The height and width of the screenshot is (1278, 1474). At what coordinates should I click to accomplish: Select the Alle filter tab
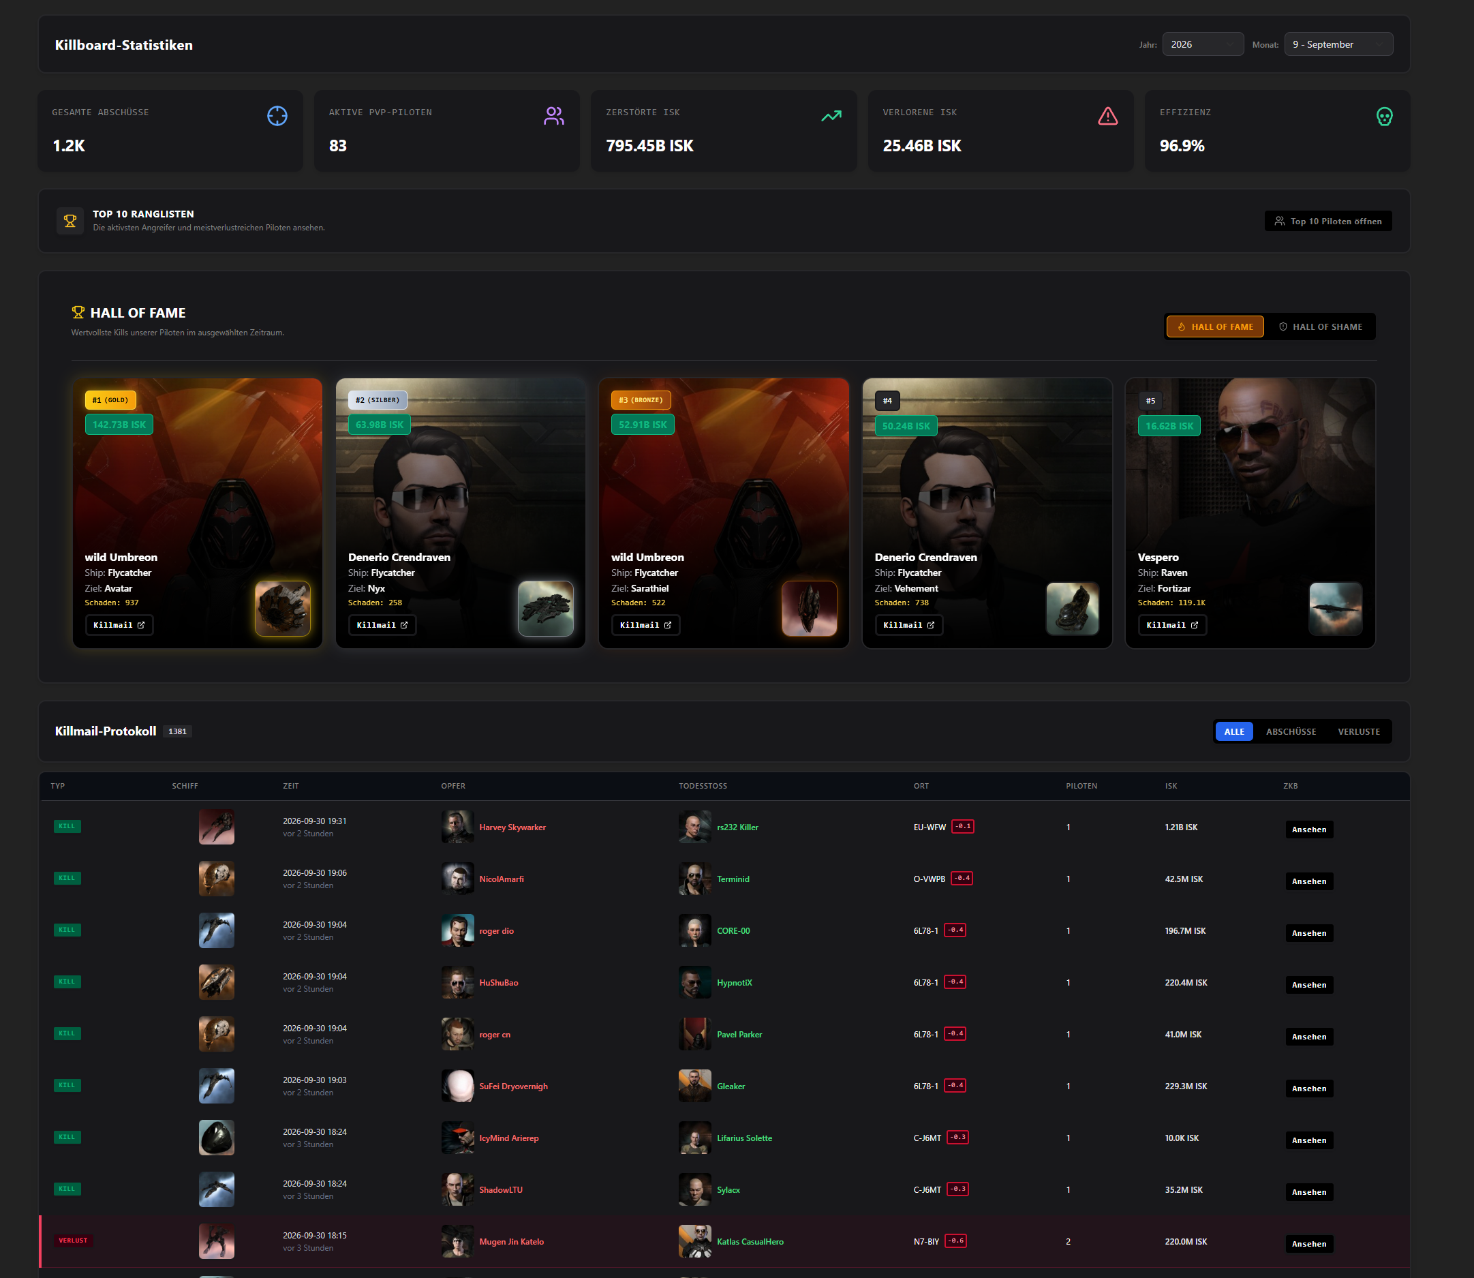point(1234,732)
